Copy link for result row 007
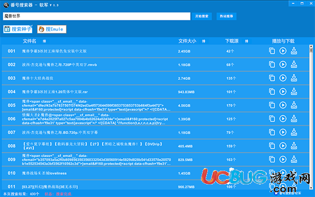The image size is (315, 197). tap(272, 132)
